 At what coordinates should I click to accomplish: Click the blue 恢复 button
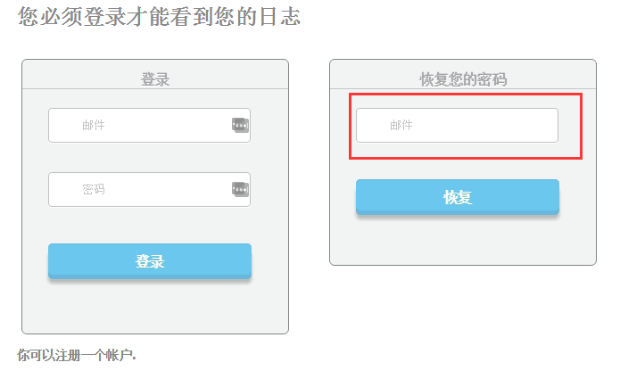pyautogui.click(x=458, y=197)
